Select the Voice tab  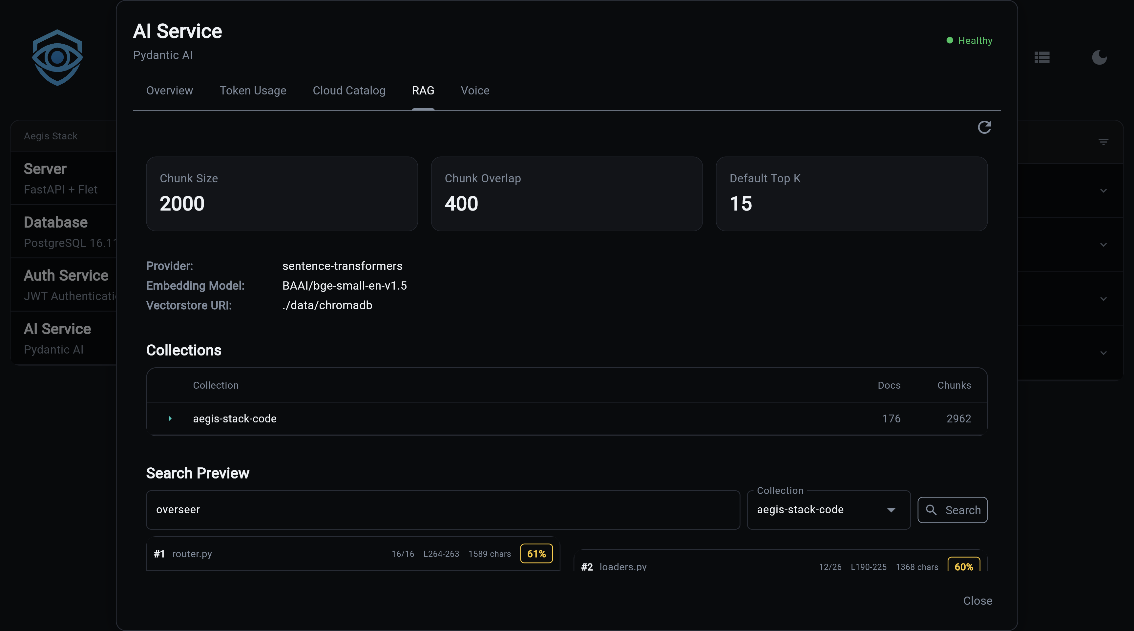[474, 91]
